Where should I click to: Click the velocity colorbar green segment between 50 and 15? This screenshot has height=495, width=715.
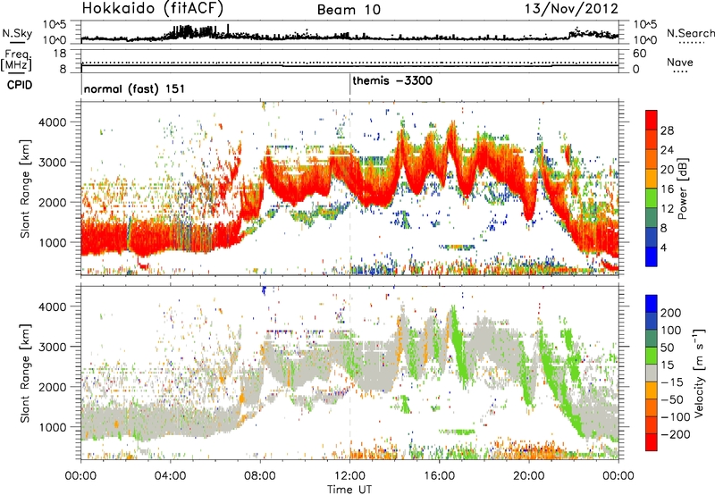652,356
